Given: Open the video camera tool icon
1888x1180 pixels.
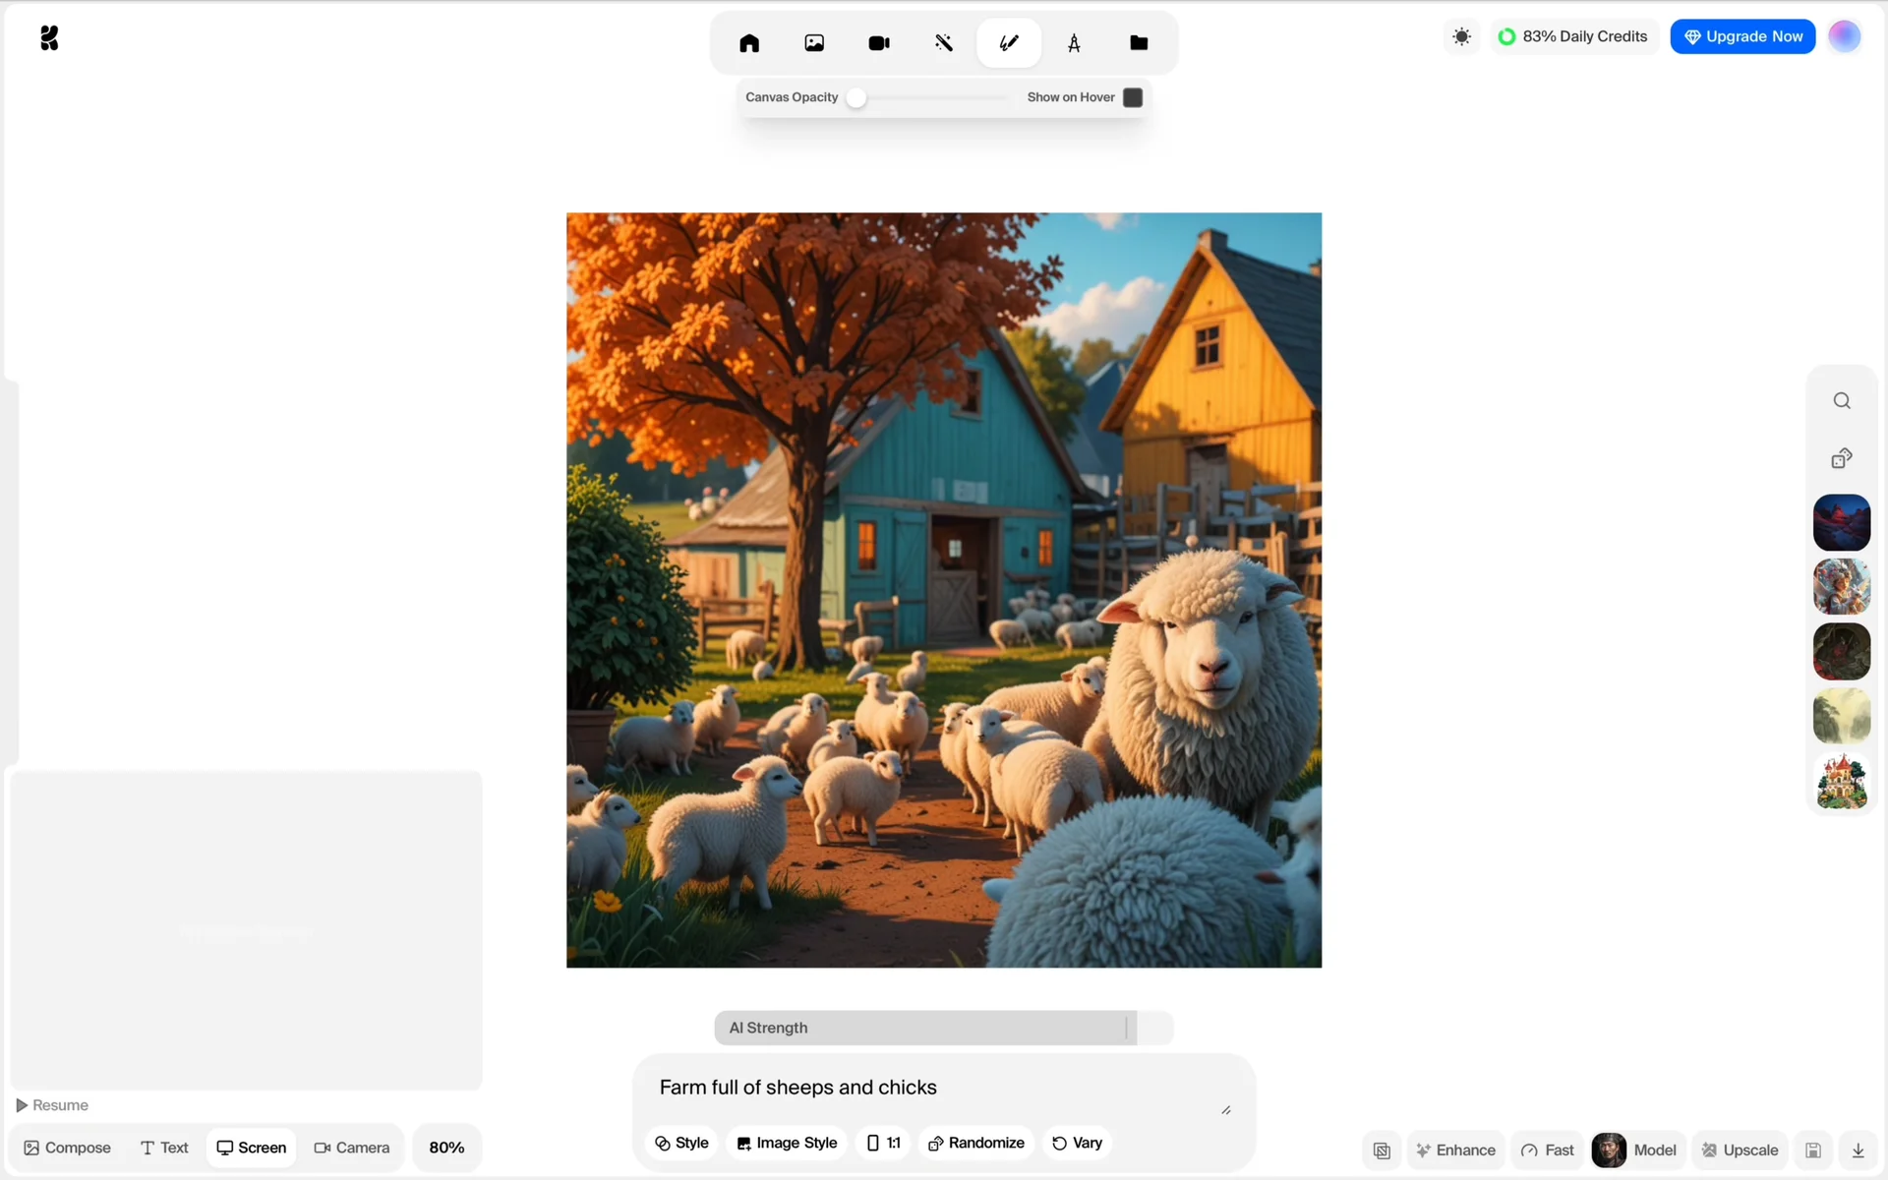Looking at the screenshot, I should 879,43.
